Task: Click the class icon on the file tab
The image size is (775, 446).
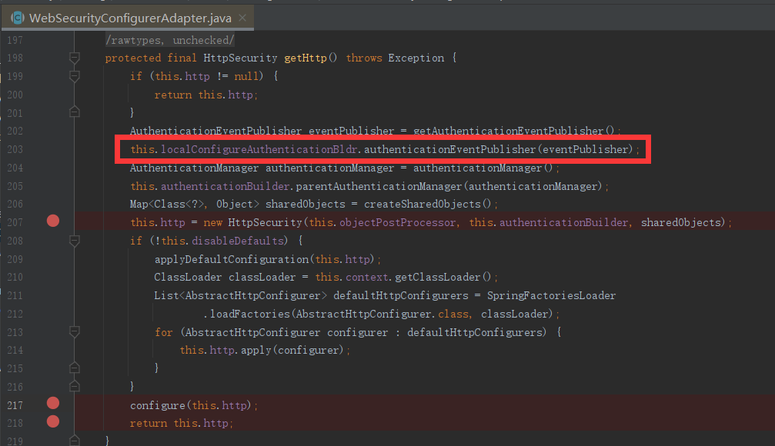Action: pos(17,17)
